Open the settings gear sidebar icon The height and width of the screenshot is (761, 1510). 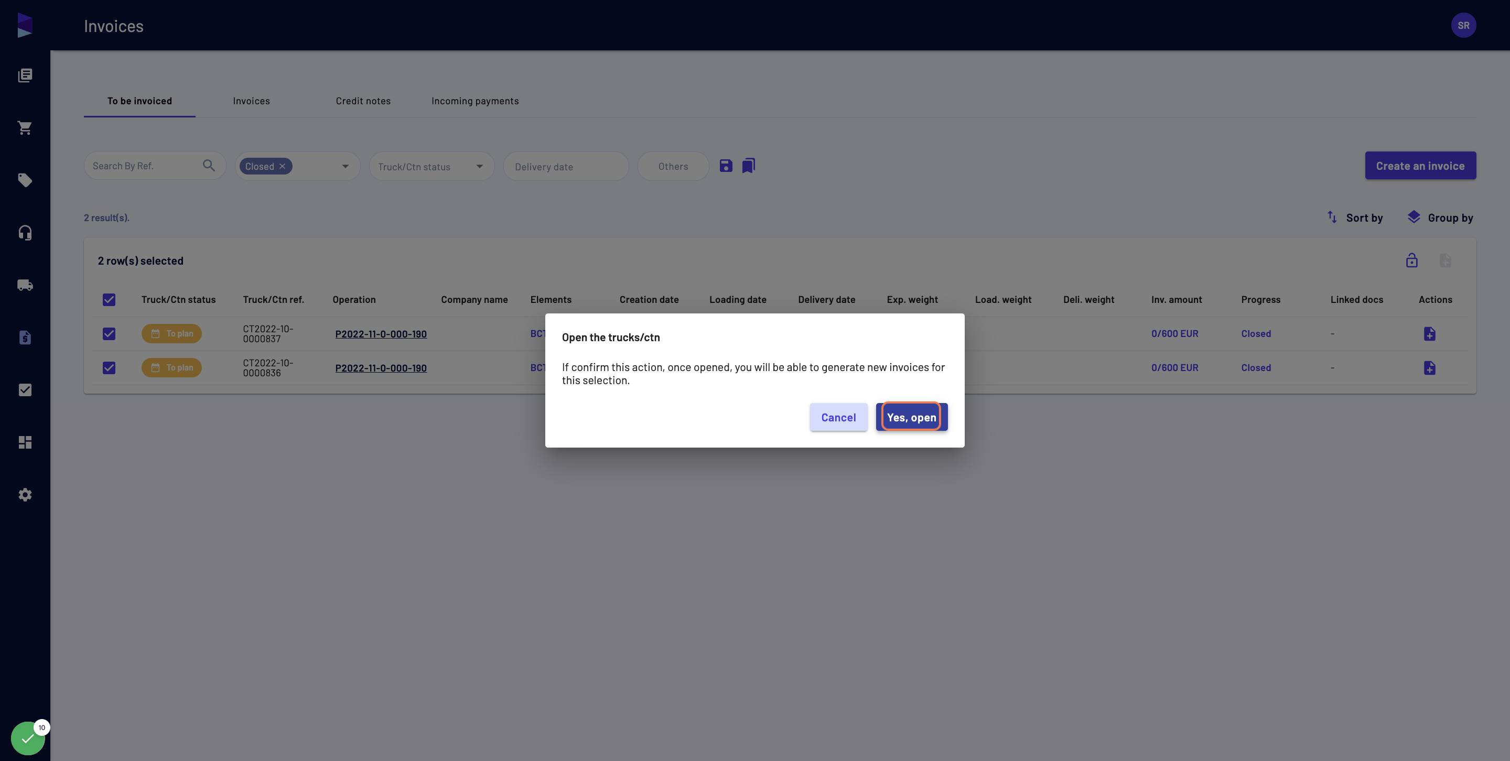tap(25, 495)
